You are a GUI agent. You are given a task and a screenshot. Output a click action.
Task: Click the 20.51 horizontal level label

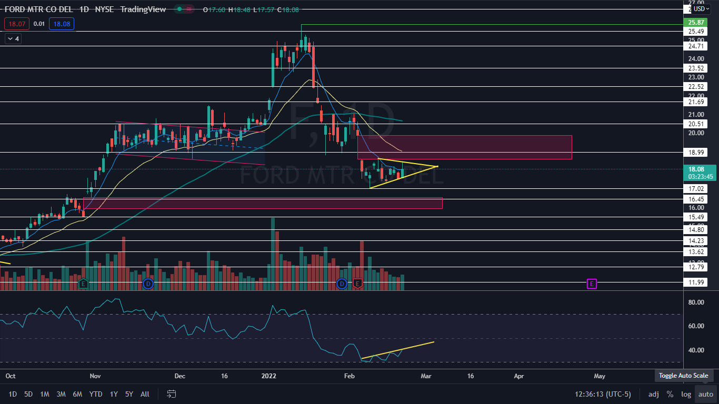coord(696,124)
